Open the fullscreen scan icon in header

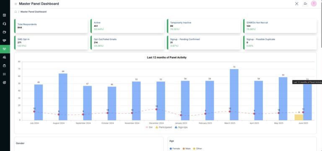[296, 4]
